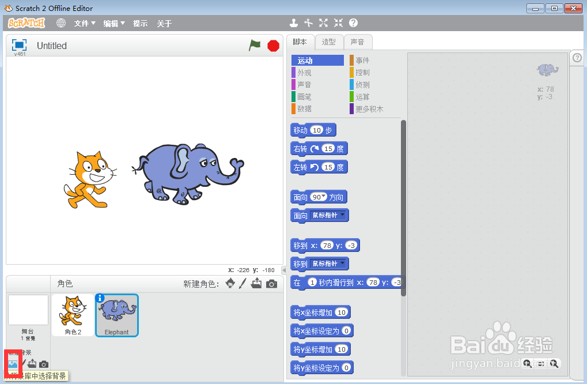This screenshot has height=384, width=587.
Task: Open the help panel question mark
Action: [x=577, y=58]
